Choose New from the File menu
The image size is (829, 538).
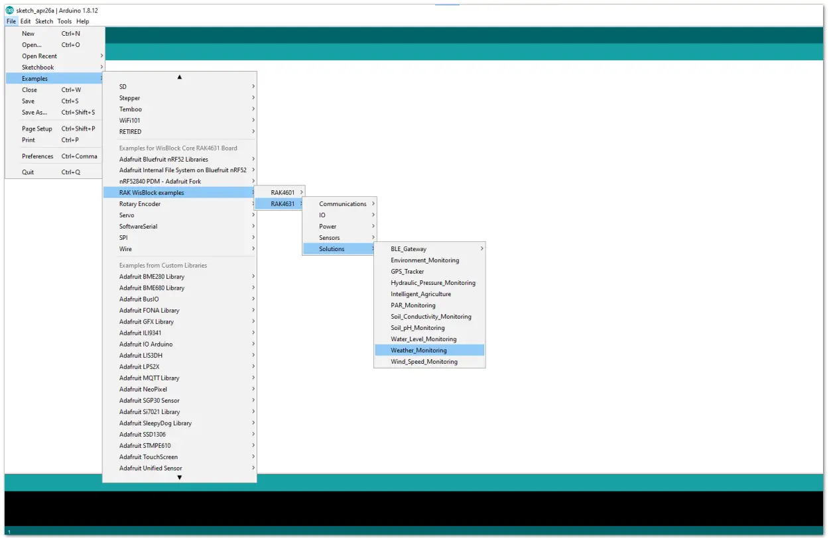[55, 34]
